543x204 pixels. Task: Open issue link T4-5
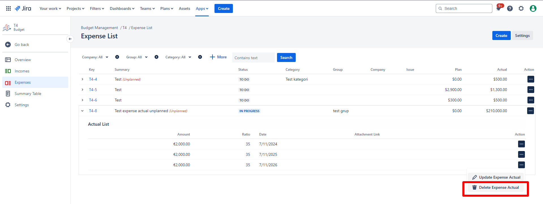(93, 90)
